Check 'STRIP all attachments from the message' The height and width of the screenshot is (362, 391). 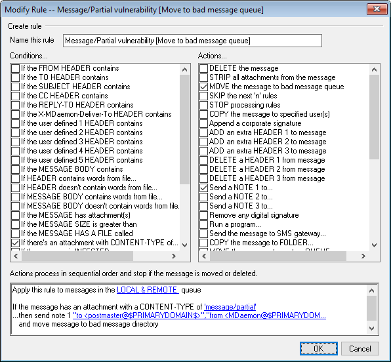tap(204, 77)
